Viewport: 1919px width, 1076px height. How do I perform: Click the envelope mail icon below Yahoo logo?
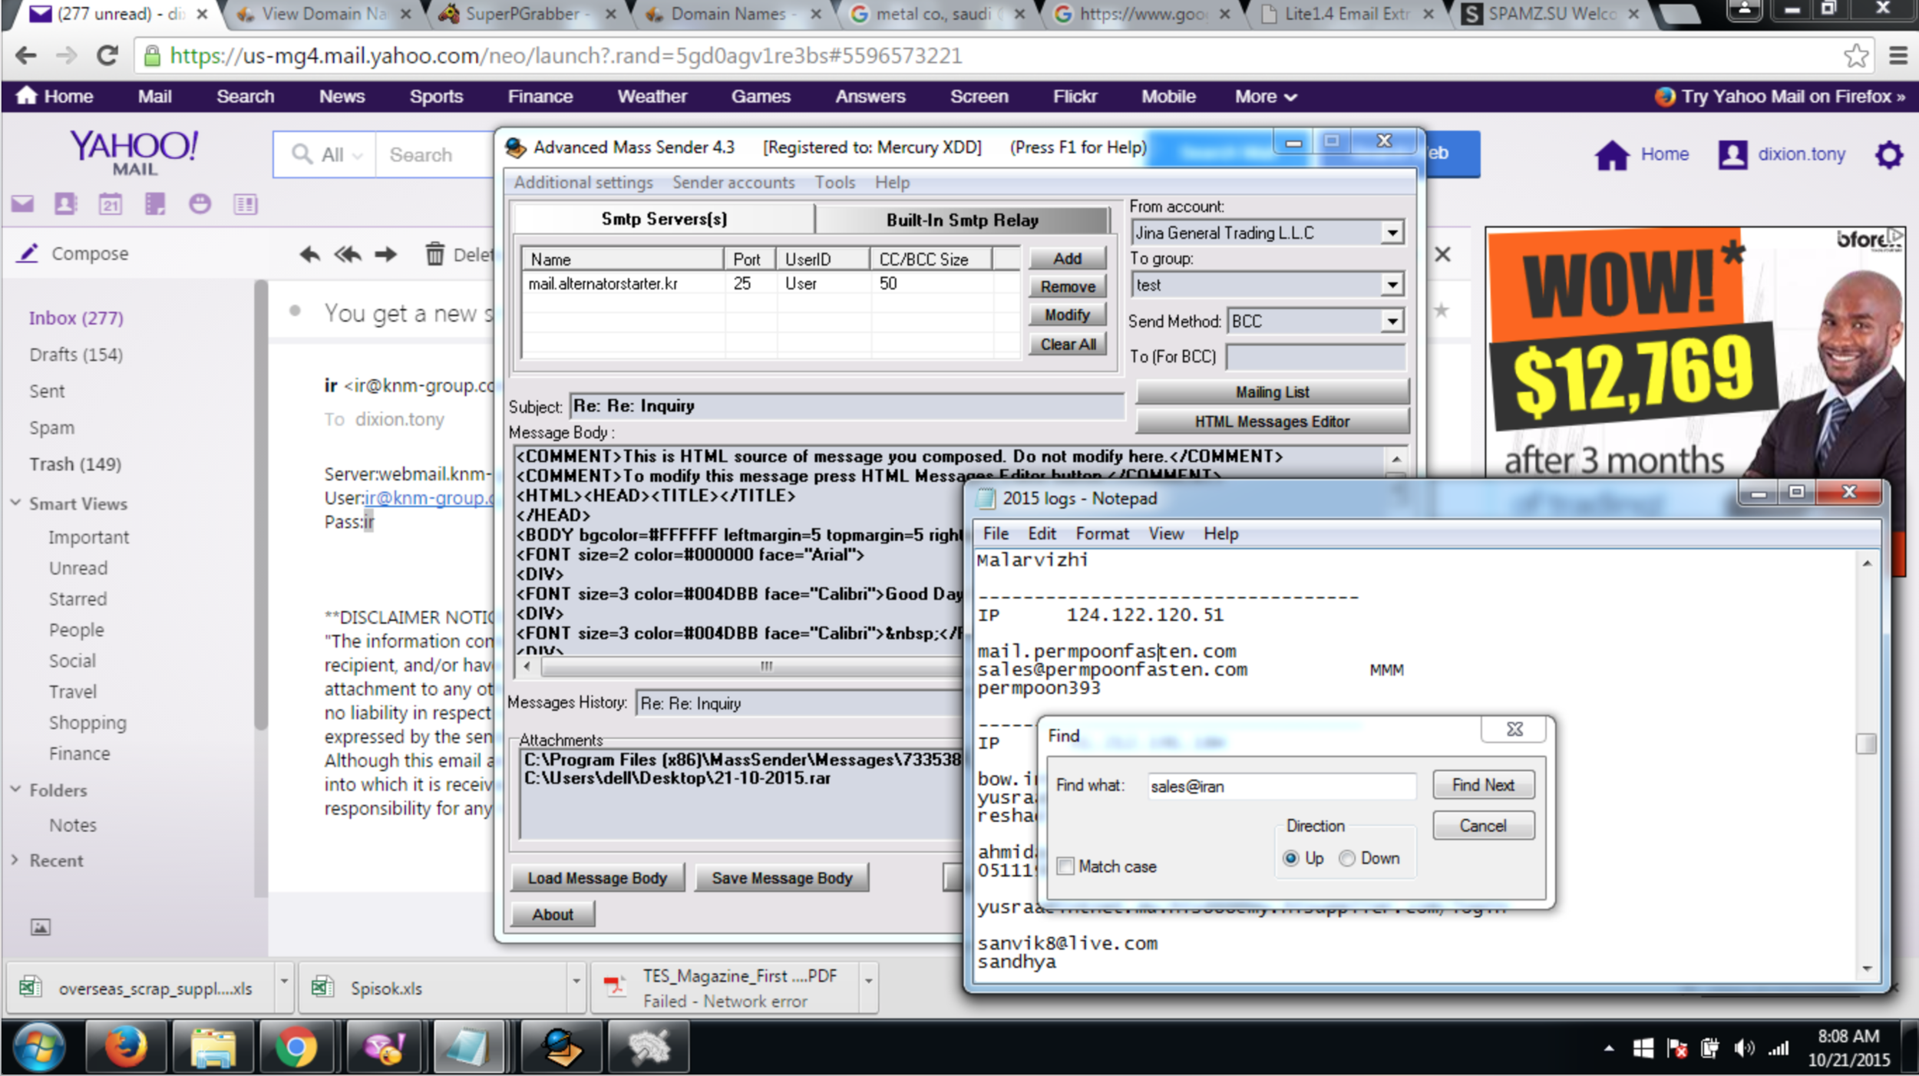click(x=22, y=204)
